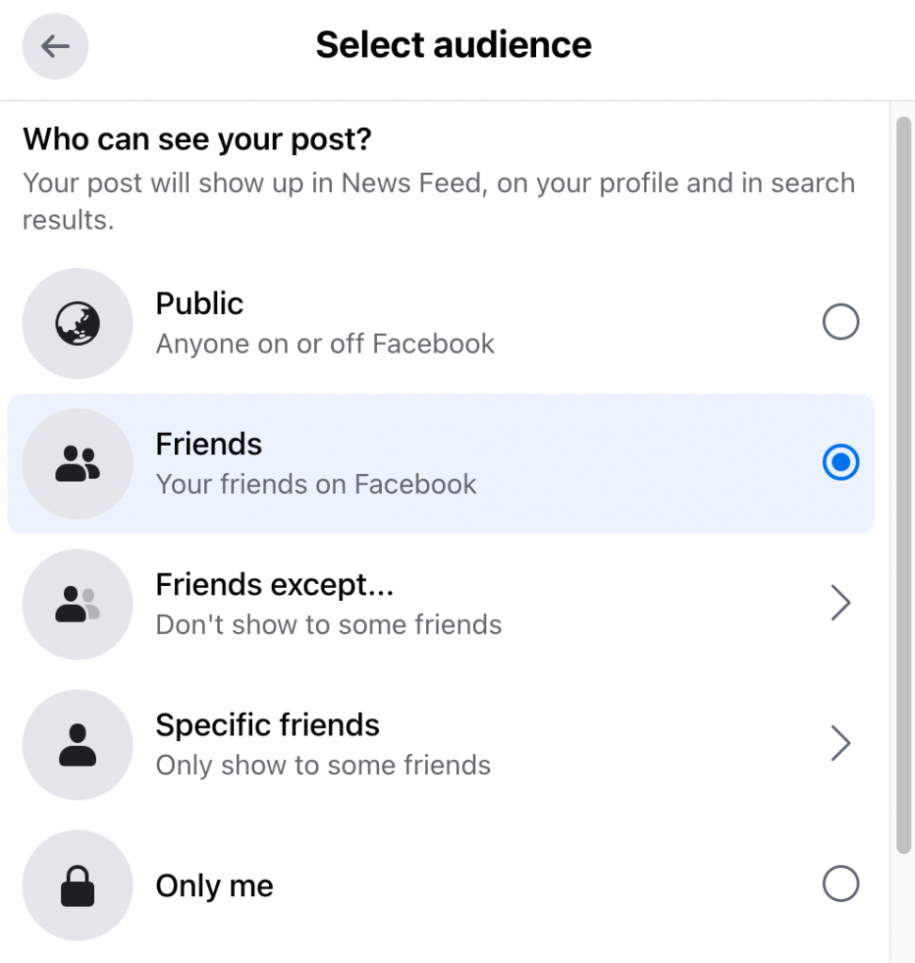The image size is (915, 963).
Task: Select the Only me radio button
Action: 841,884
